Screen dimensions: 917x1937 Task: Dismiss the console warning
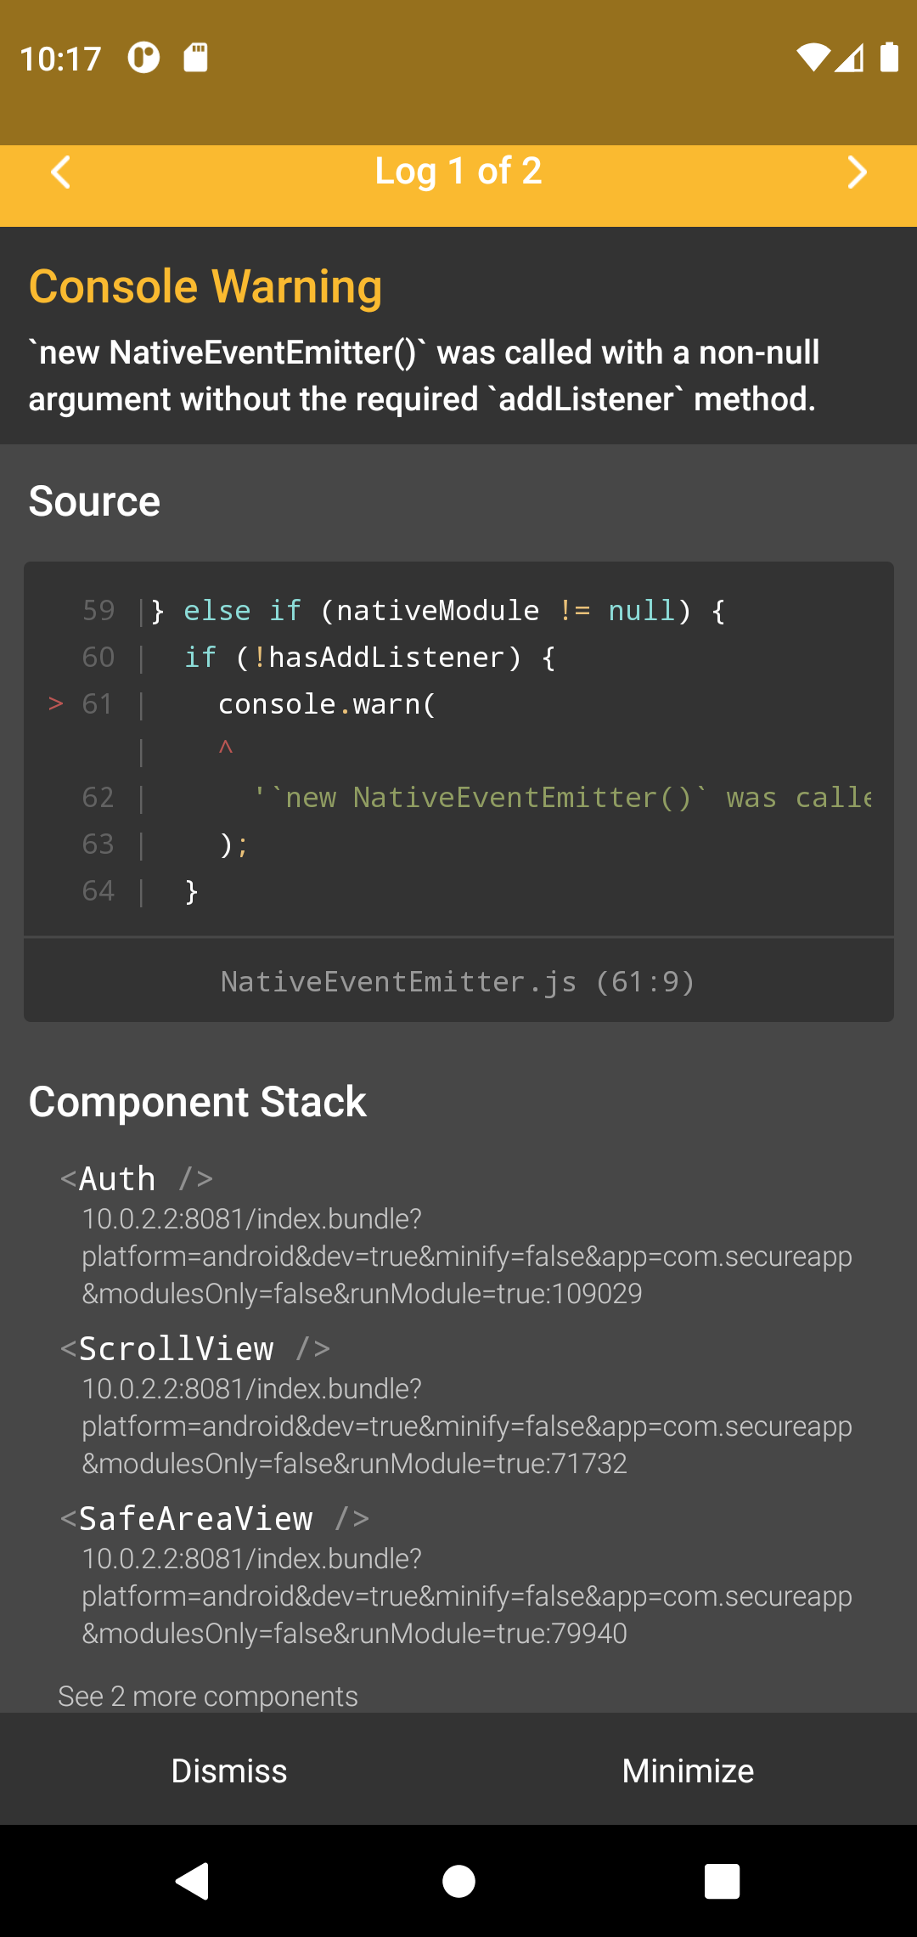point(229,1770)
